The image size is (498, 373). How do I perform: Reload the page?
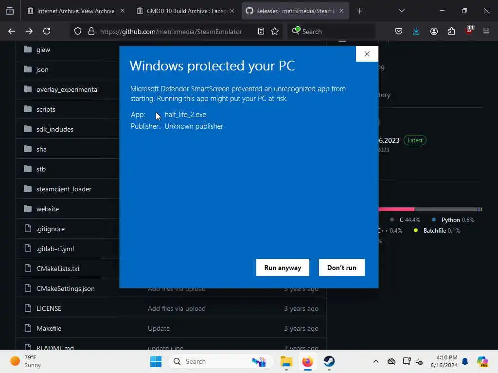(x=47, y=31)
